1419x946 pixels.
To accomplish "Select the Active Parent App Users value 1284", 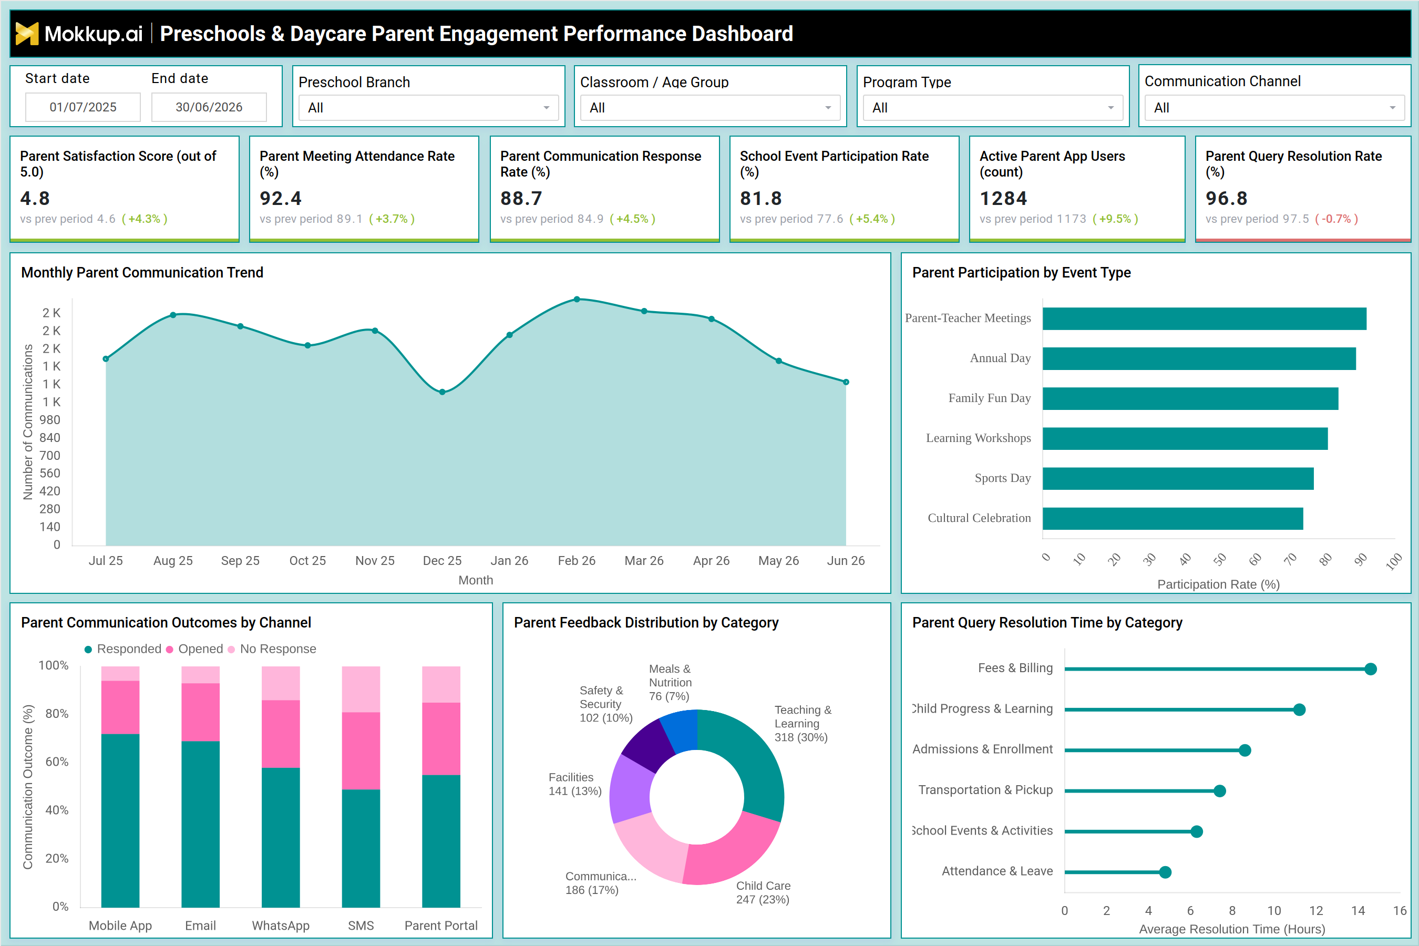I will [1003, 199].
